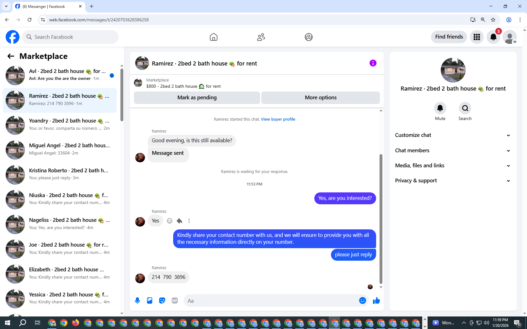Search in this conversation
This screenshot has height=329, width=527.
(465, 108)
